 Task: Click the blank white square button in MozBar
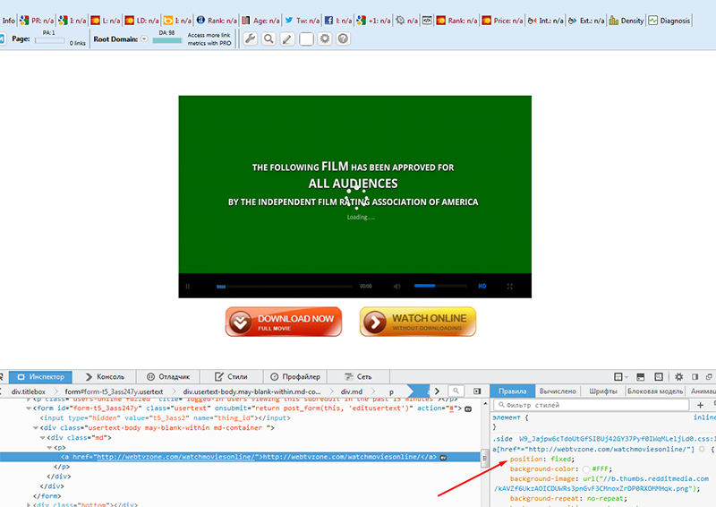[x=306, y=39]
